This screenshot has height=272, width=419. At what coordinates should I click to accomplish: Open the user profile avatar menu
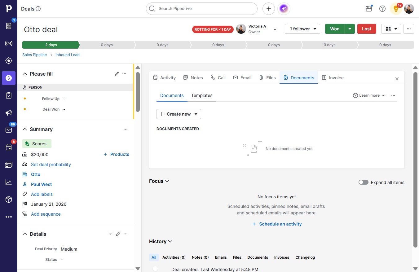409,9
